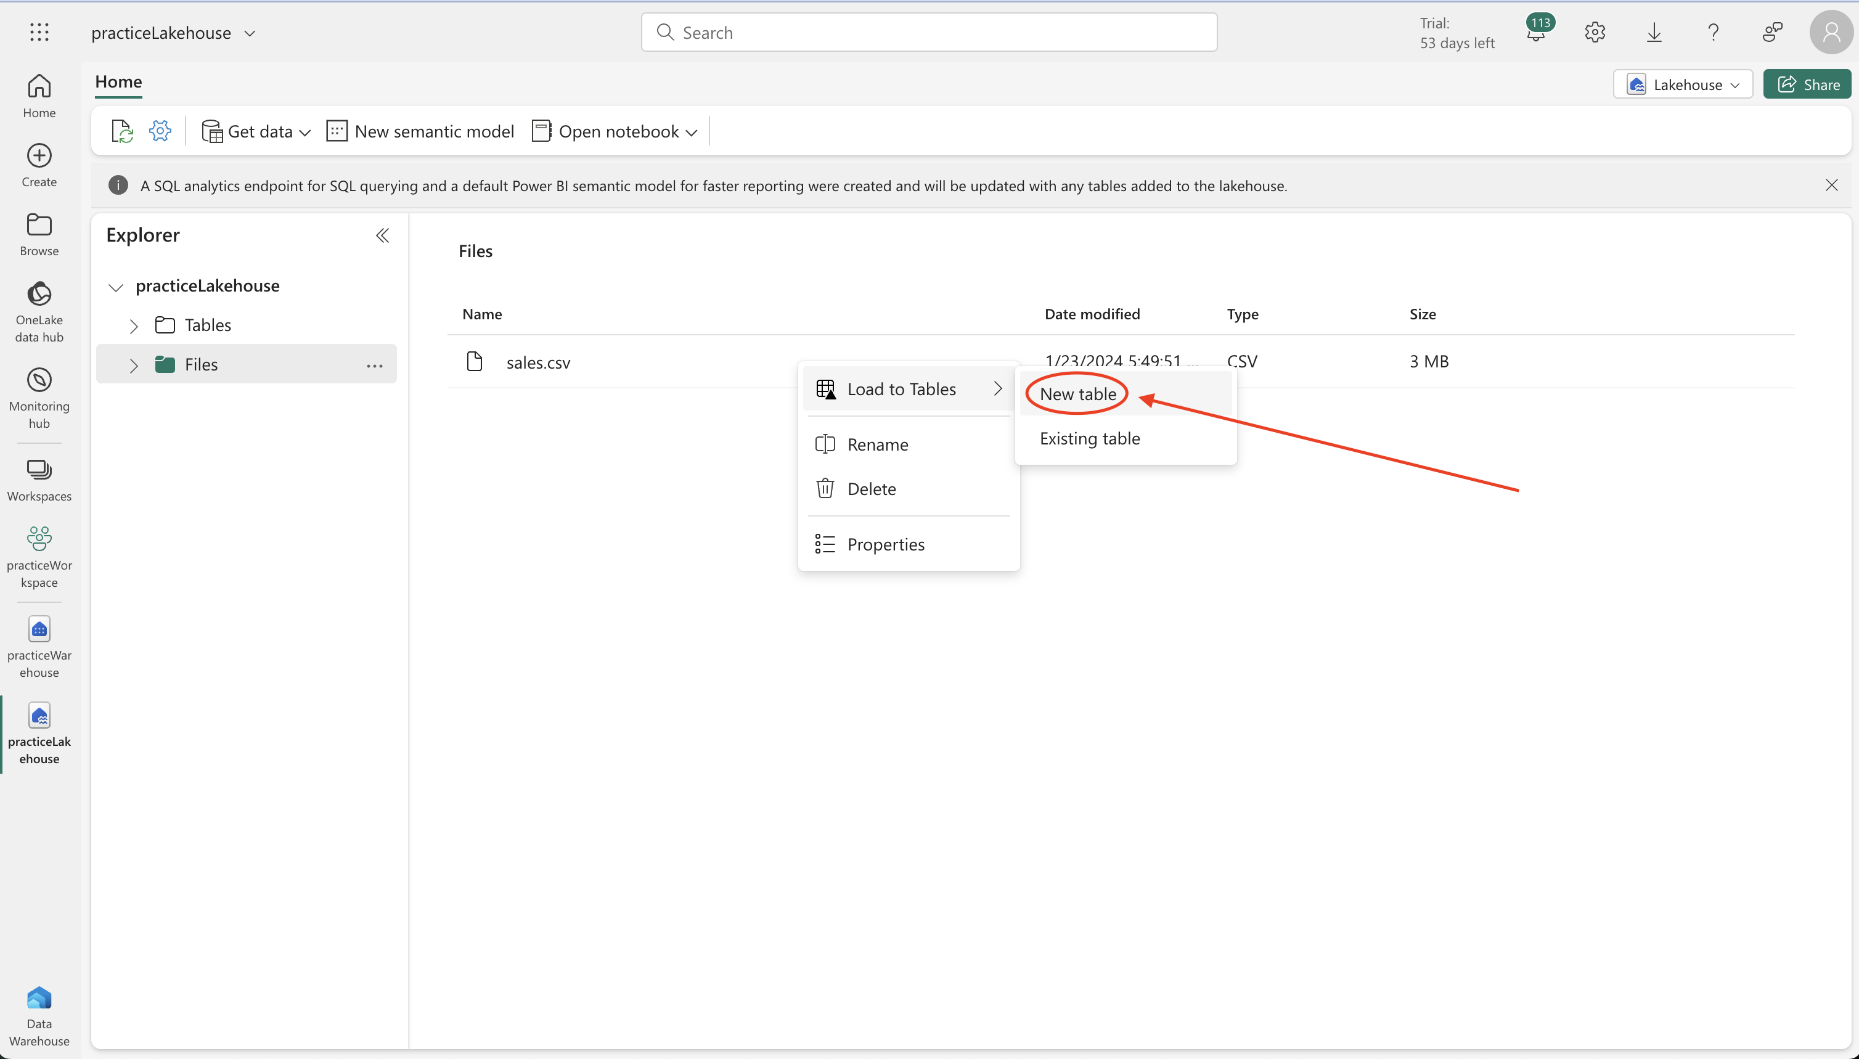The image size is (1859, 1059).
Task: Sort by Date modified column
Action: point(1092,314)
